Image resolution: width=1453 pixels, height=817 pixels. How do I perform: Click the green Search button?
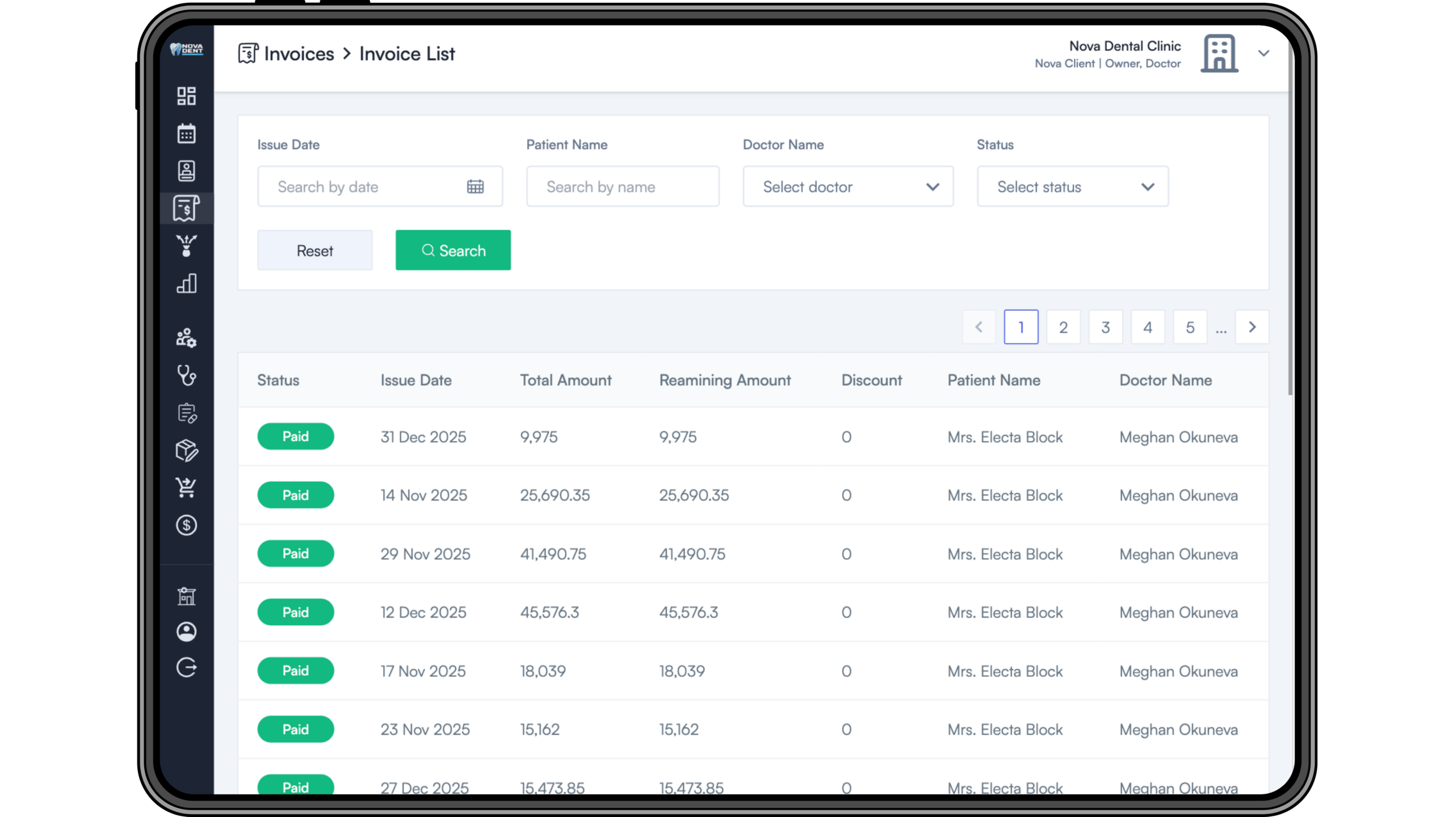(x=453, y=250)
